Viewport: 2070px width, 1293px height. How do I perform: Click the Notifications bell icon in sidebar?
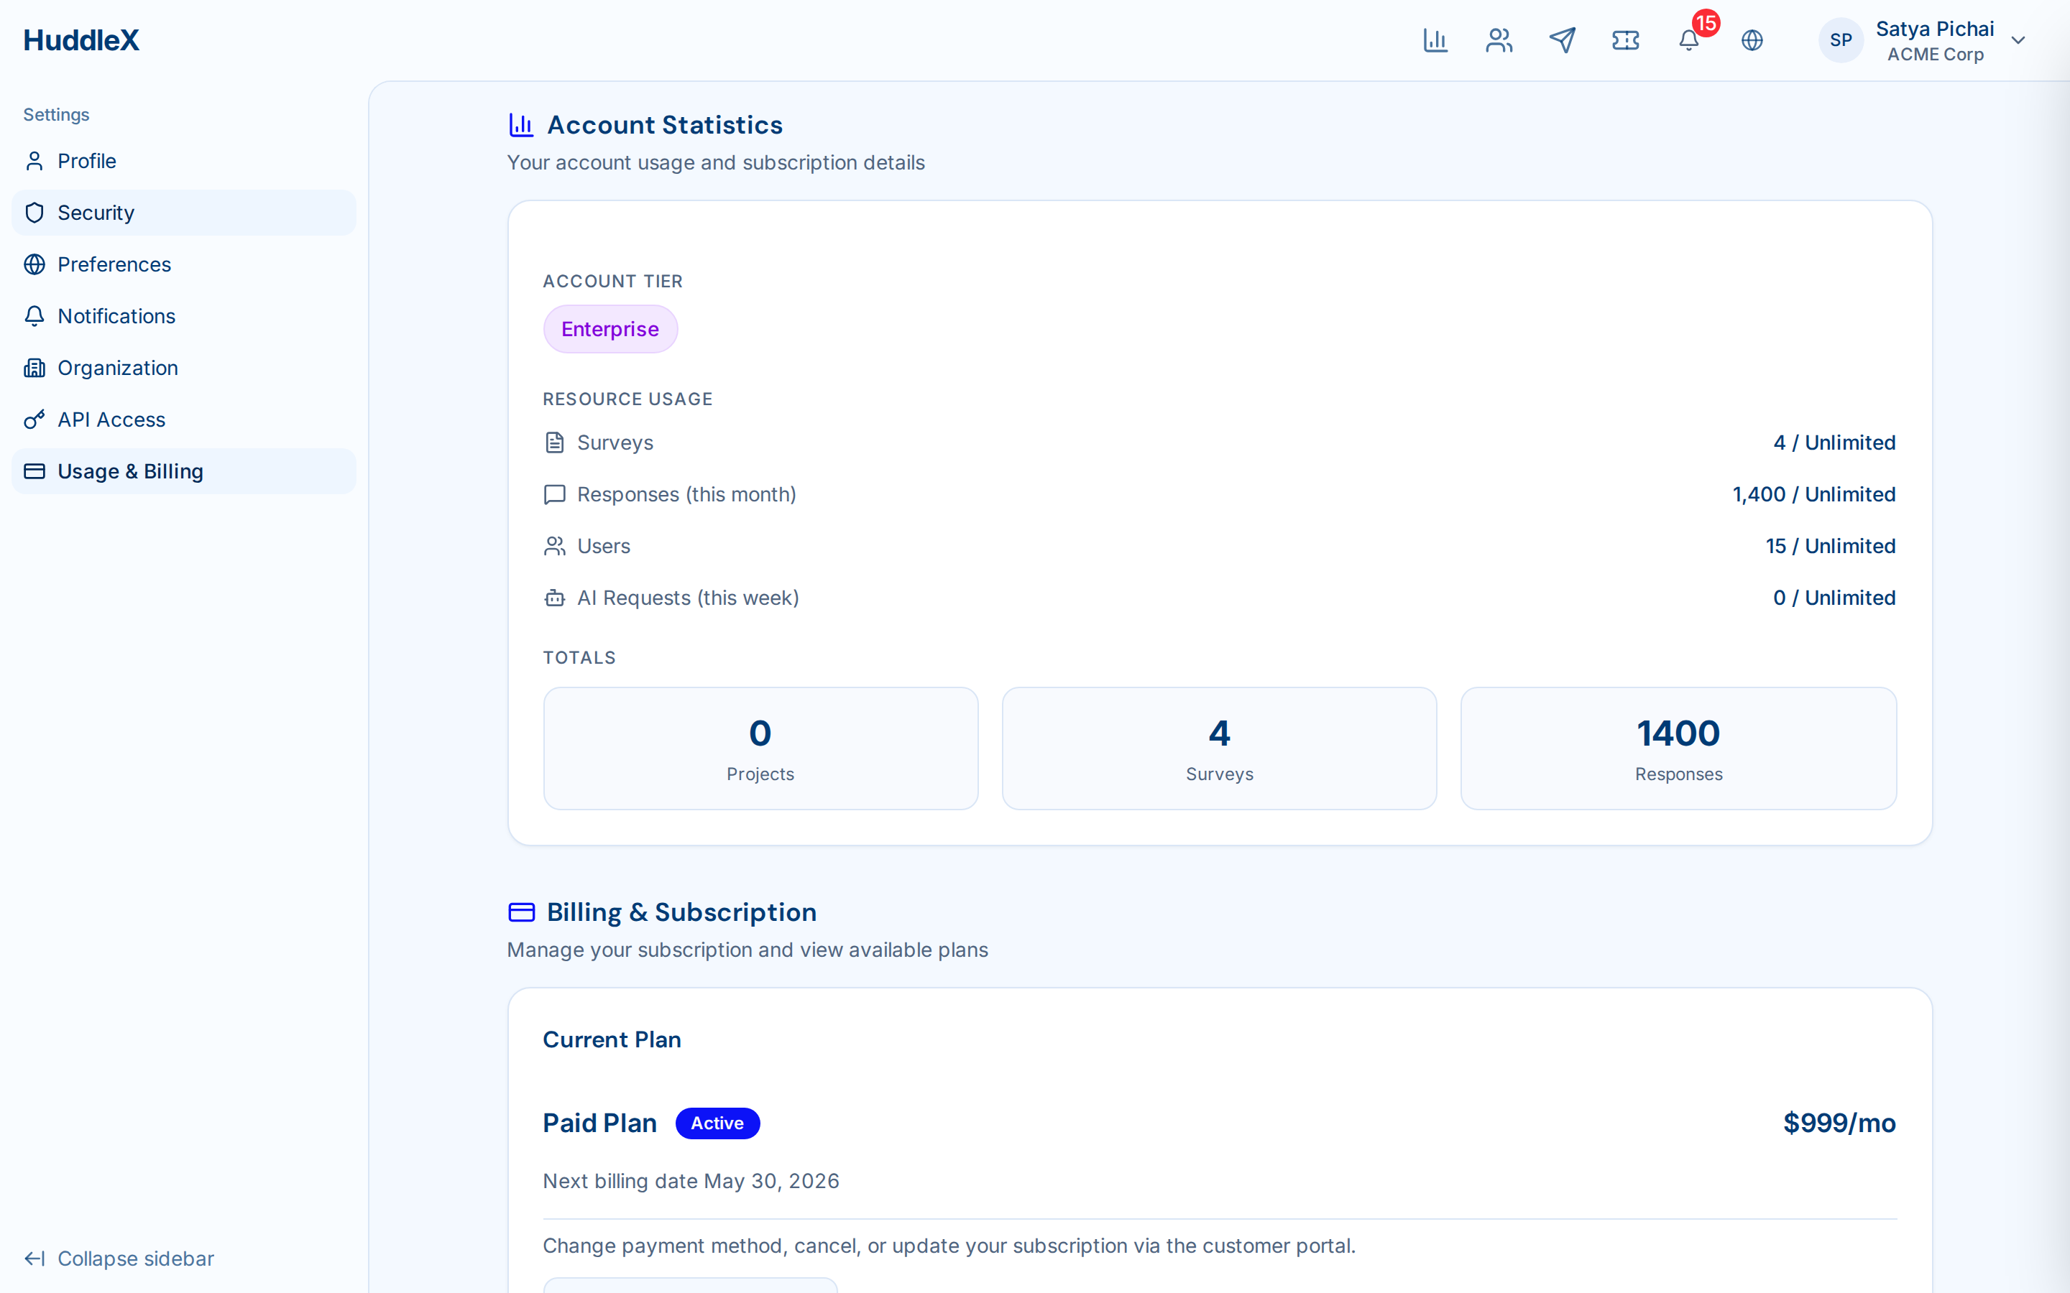34,316
